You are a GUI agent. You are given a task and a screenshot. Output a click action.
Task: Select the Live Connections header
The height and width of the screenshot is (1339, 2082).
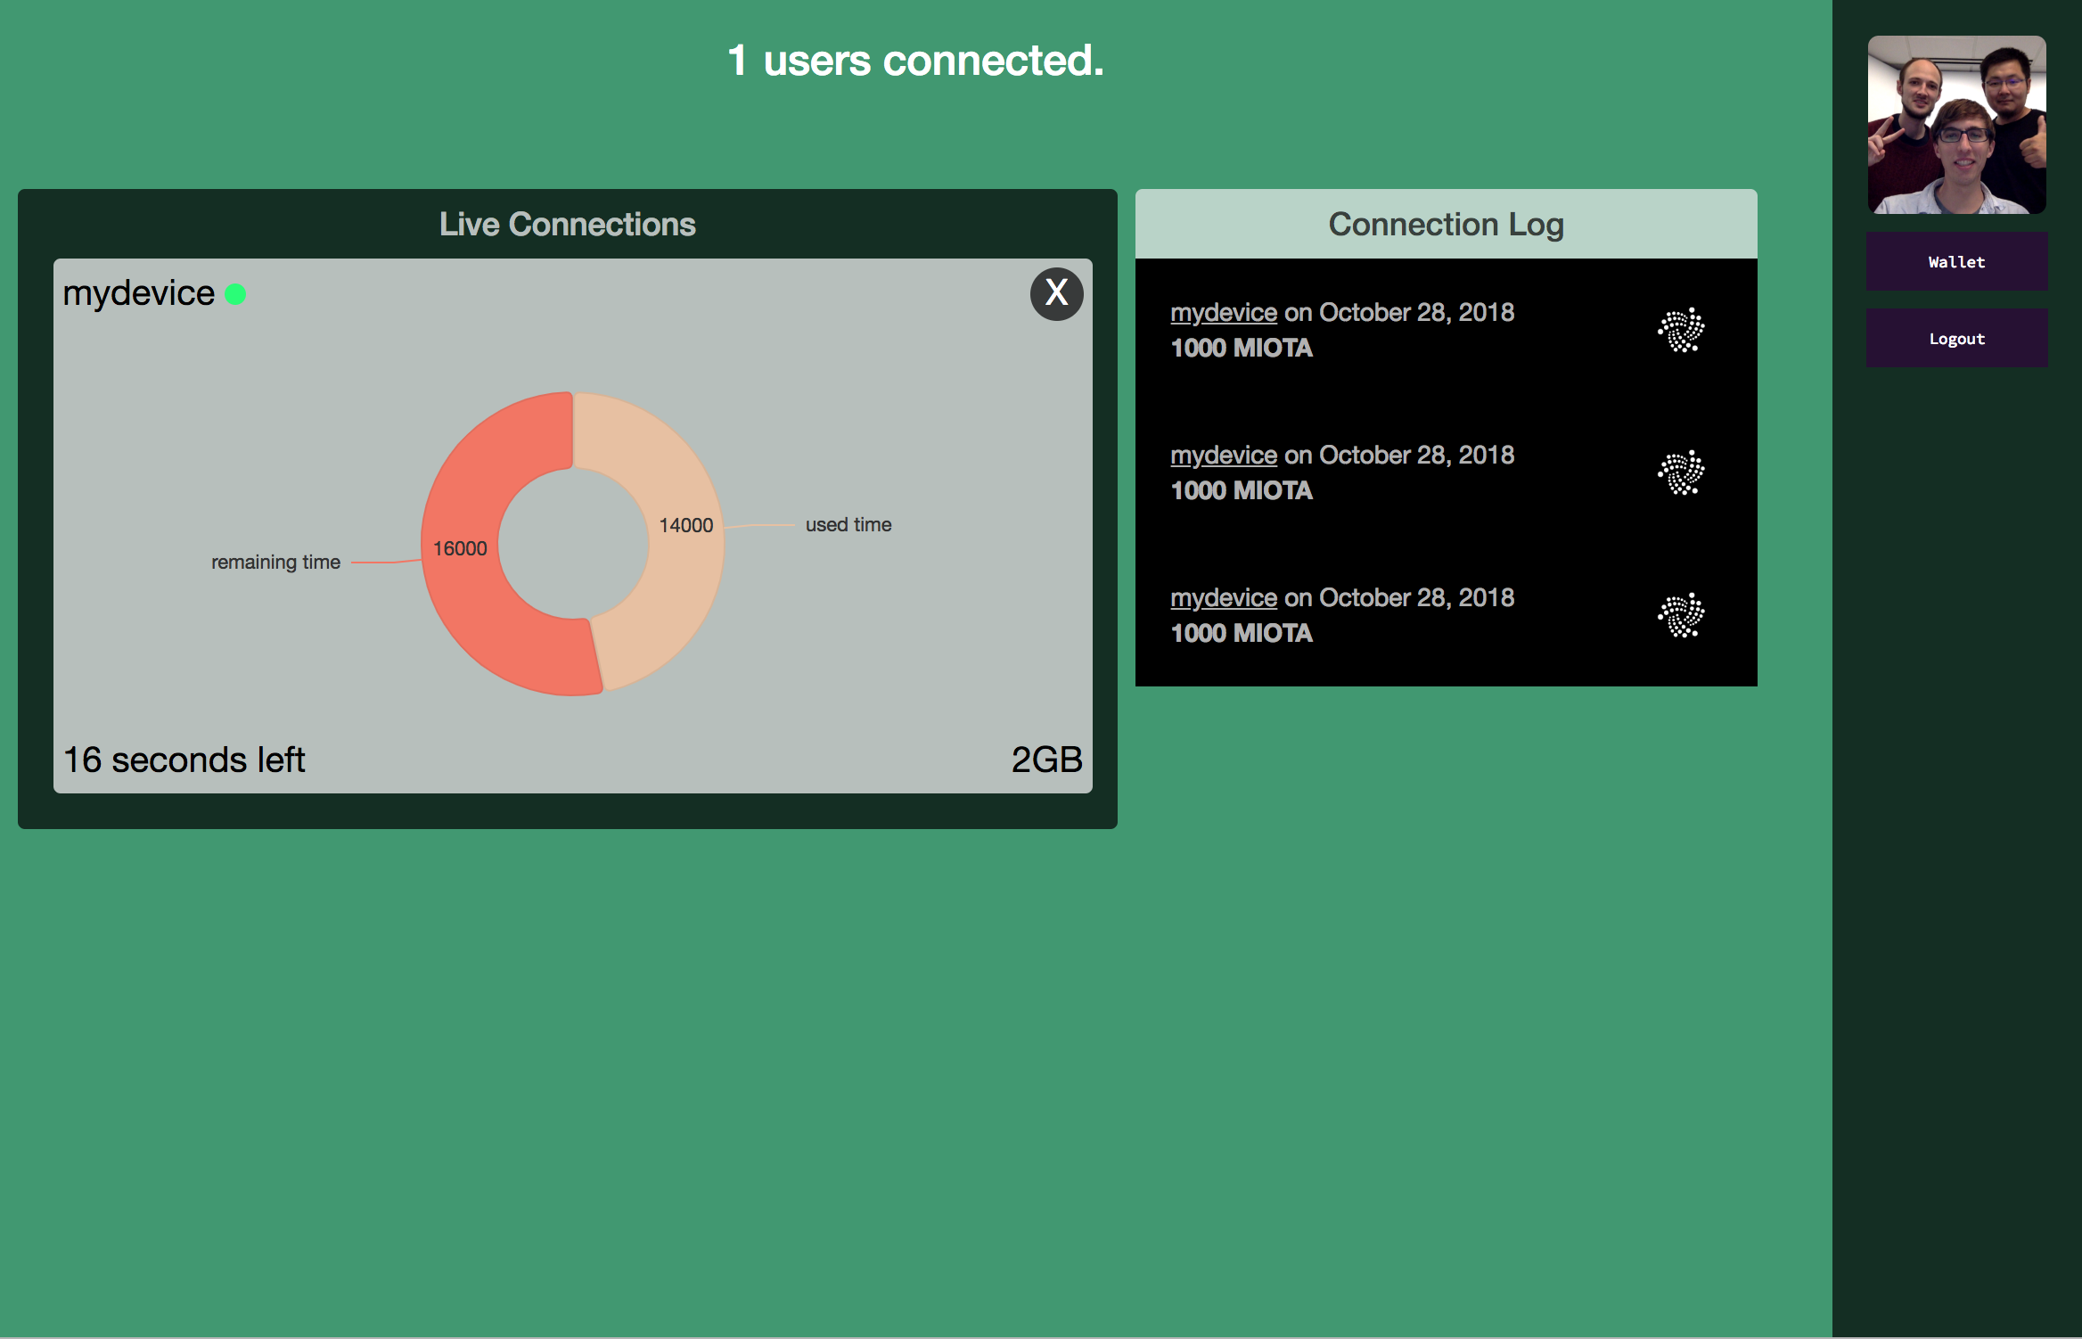point(567,225)
